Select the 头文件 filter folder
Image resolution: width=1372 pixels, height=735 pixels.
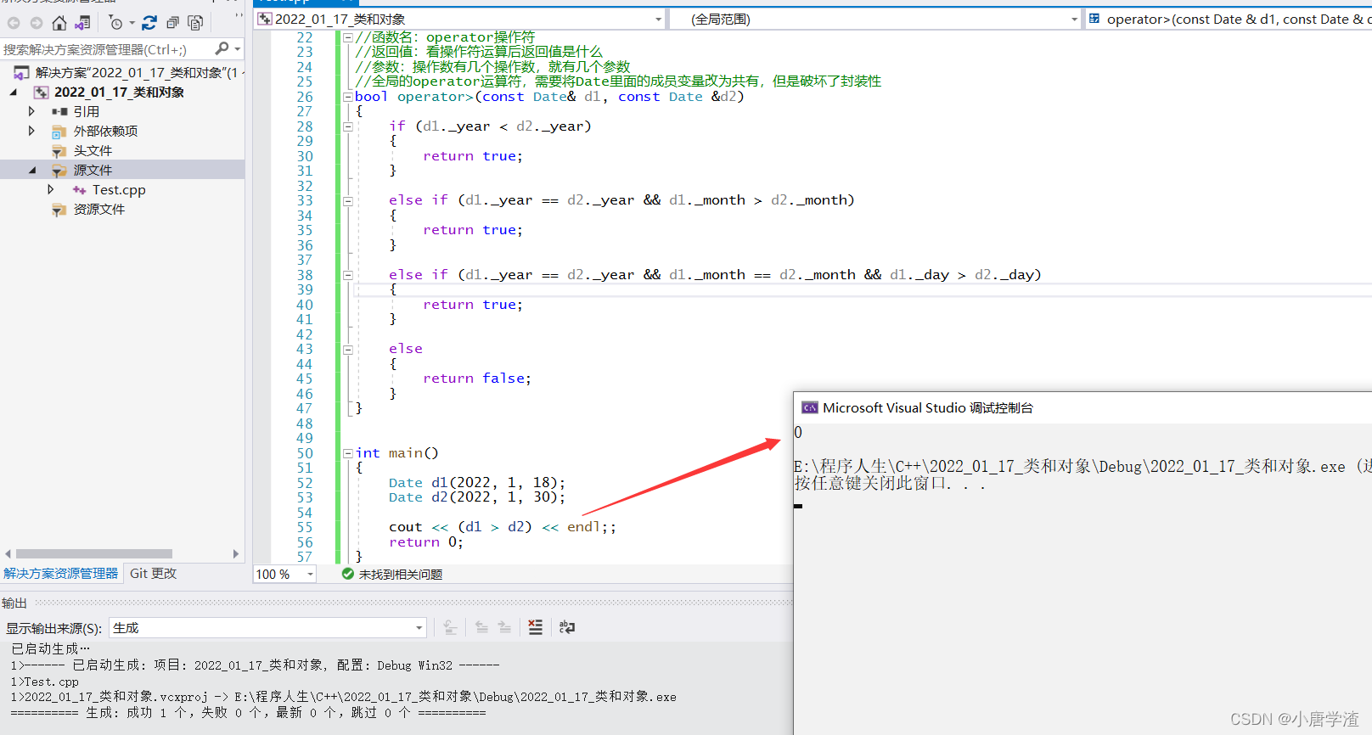(x=93, y=150)
